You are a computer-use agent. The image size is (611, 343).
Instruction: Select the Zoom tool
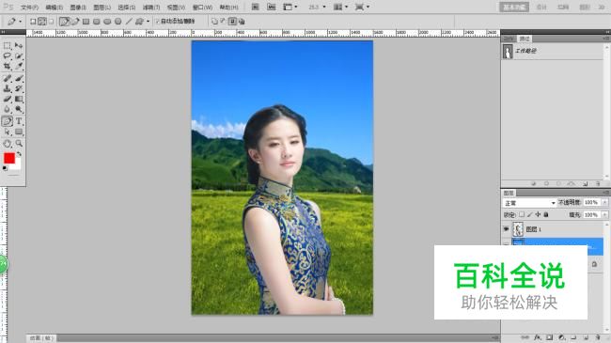18,144
